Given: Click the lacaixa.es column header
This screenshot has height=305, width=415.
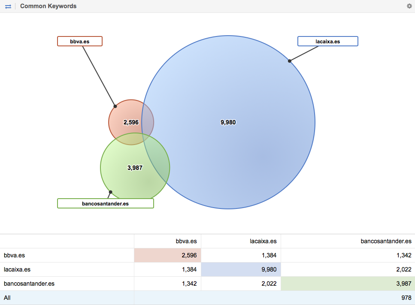Looking at the screenshot, I should [263, 241].
